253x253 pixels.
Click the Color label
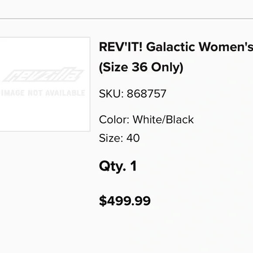tap(114, 120)
